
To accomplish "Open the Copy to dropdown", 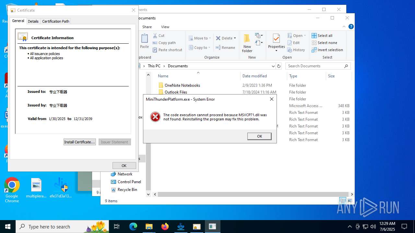I will [200, 48].
